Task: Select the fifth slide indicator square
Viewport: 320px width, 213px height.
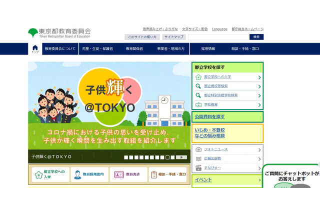Action: click(x=146, y=157)
